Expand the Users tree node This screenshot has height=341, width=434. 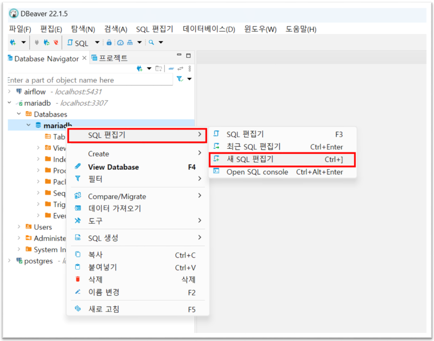tap(19, 226)
